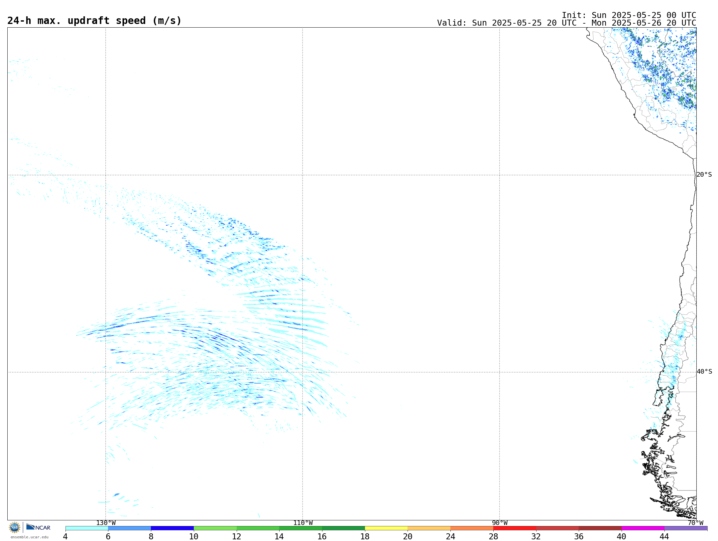Click the 'Init: Sun 2025-05-25 00 UTC' text
The width and height of the screenshot is (718, 541).
click(629, 15)
